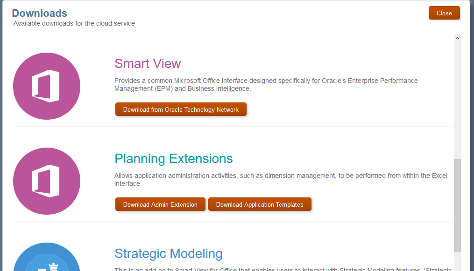474x271 pixels.
Task: Click the Smart View Office icon
Action: [47, 87]
